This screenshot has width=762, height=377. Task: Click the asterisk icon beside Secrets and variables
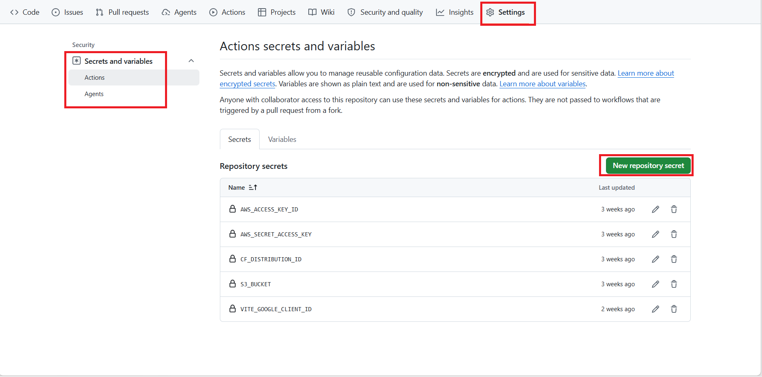pos(77,61)
